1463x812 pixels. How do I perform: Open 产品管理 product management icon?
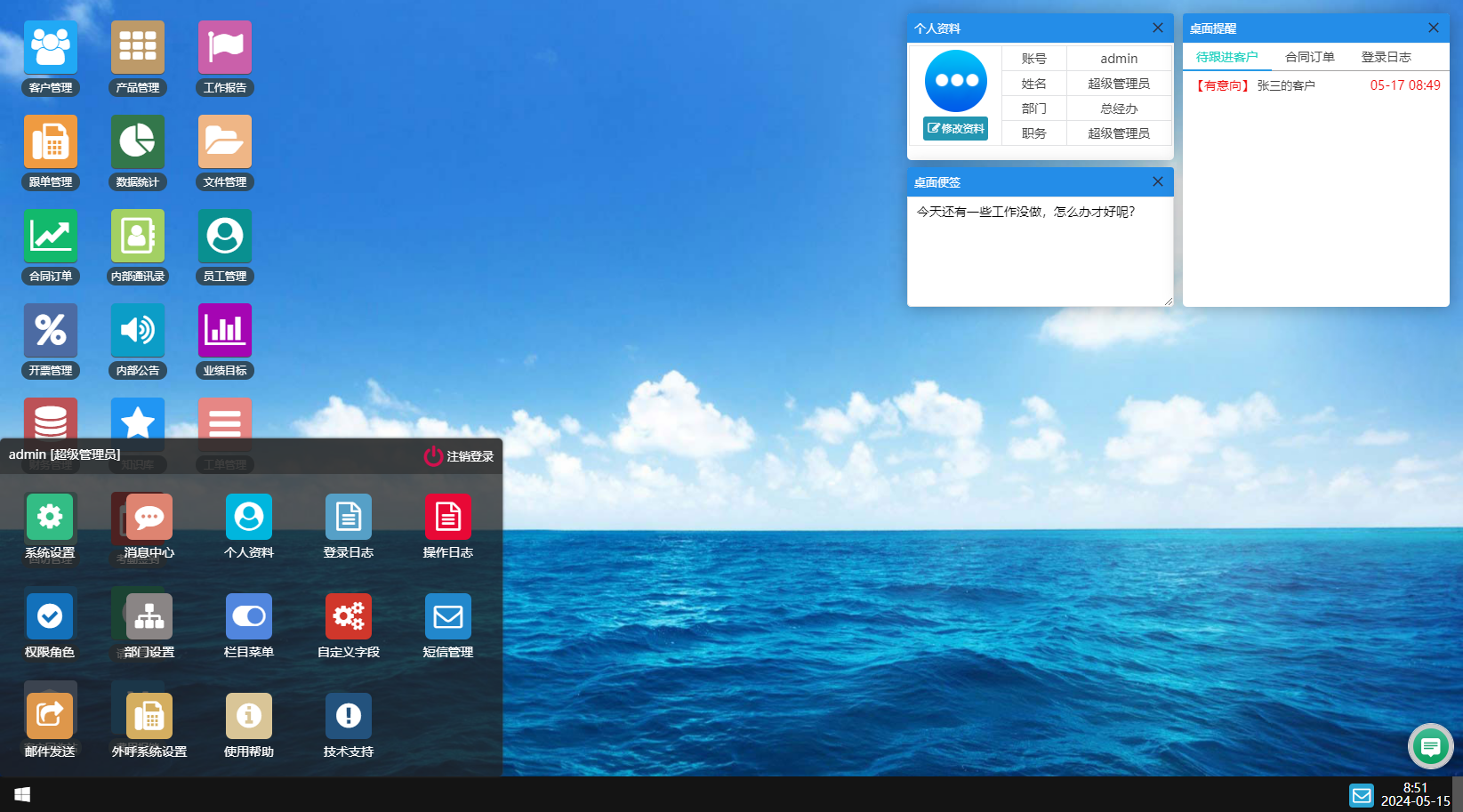[x=138, y=48]
